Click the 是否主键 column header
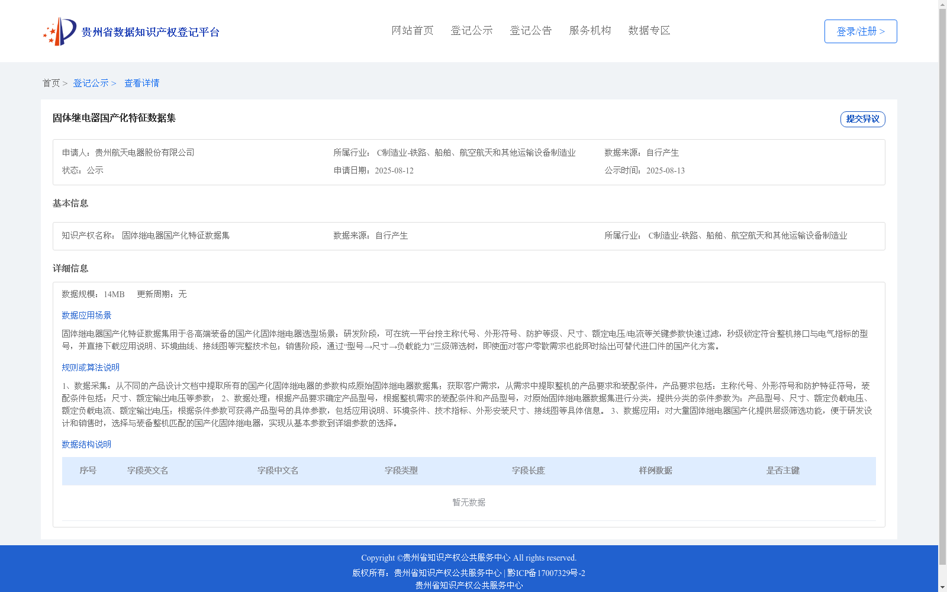The height and width of the screenshot is (592, 947). pyautogui.click(x=783, y=471)
